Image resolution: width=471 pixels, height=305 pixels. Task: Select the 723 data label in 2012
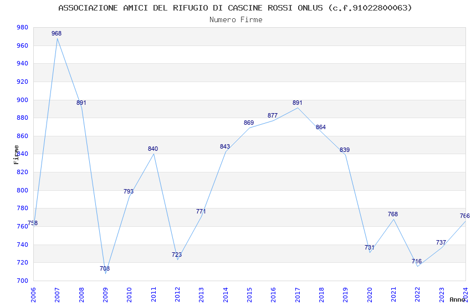click(x=177, y=255)
